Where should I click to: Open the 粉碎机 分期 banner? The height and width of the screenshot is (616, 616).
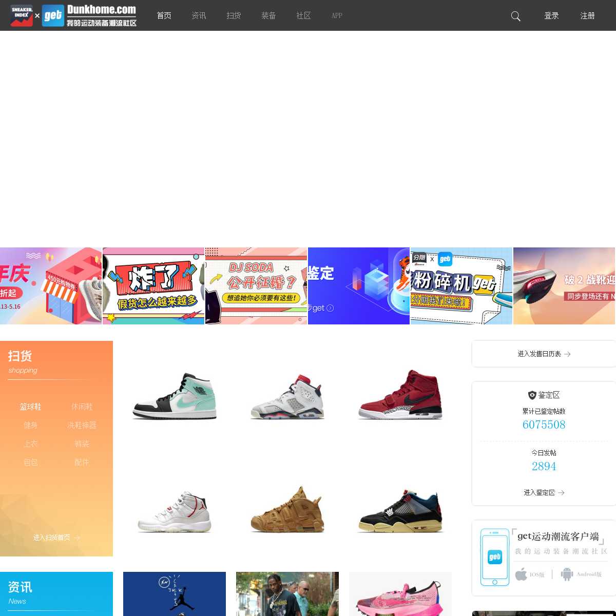coord(461,286)
